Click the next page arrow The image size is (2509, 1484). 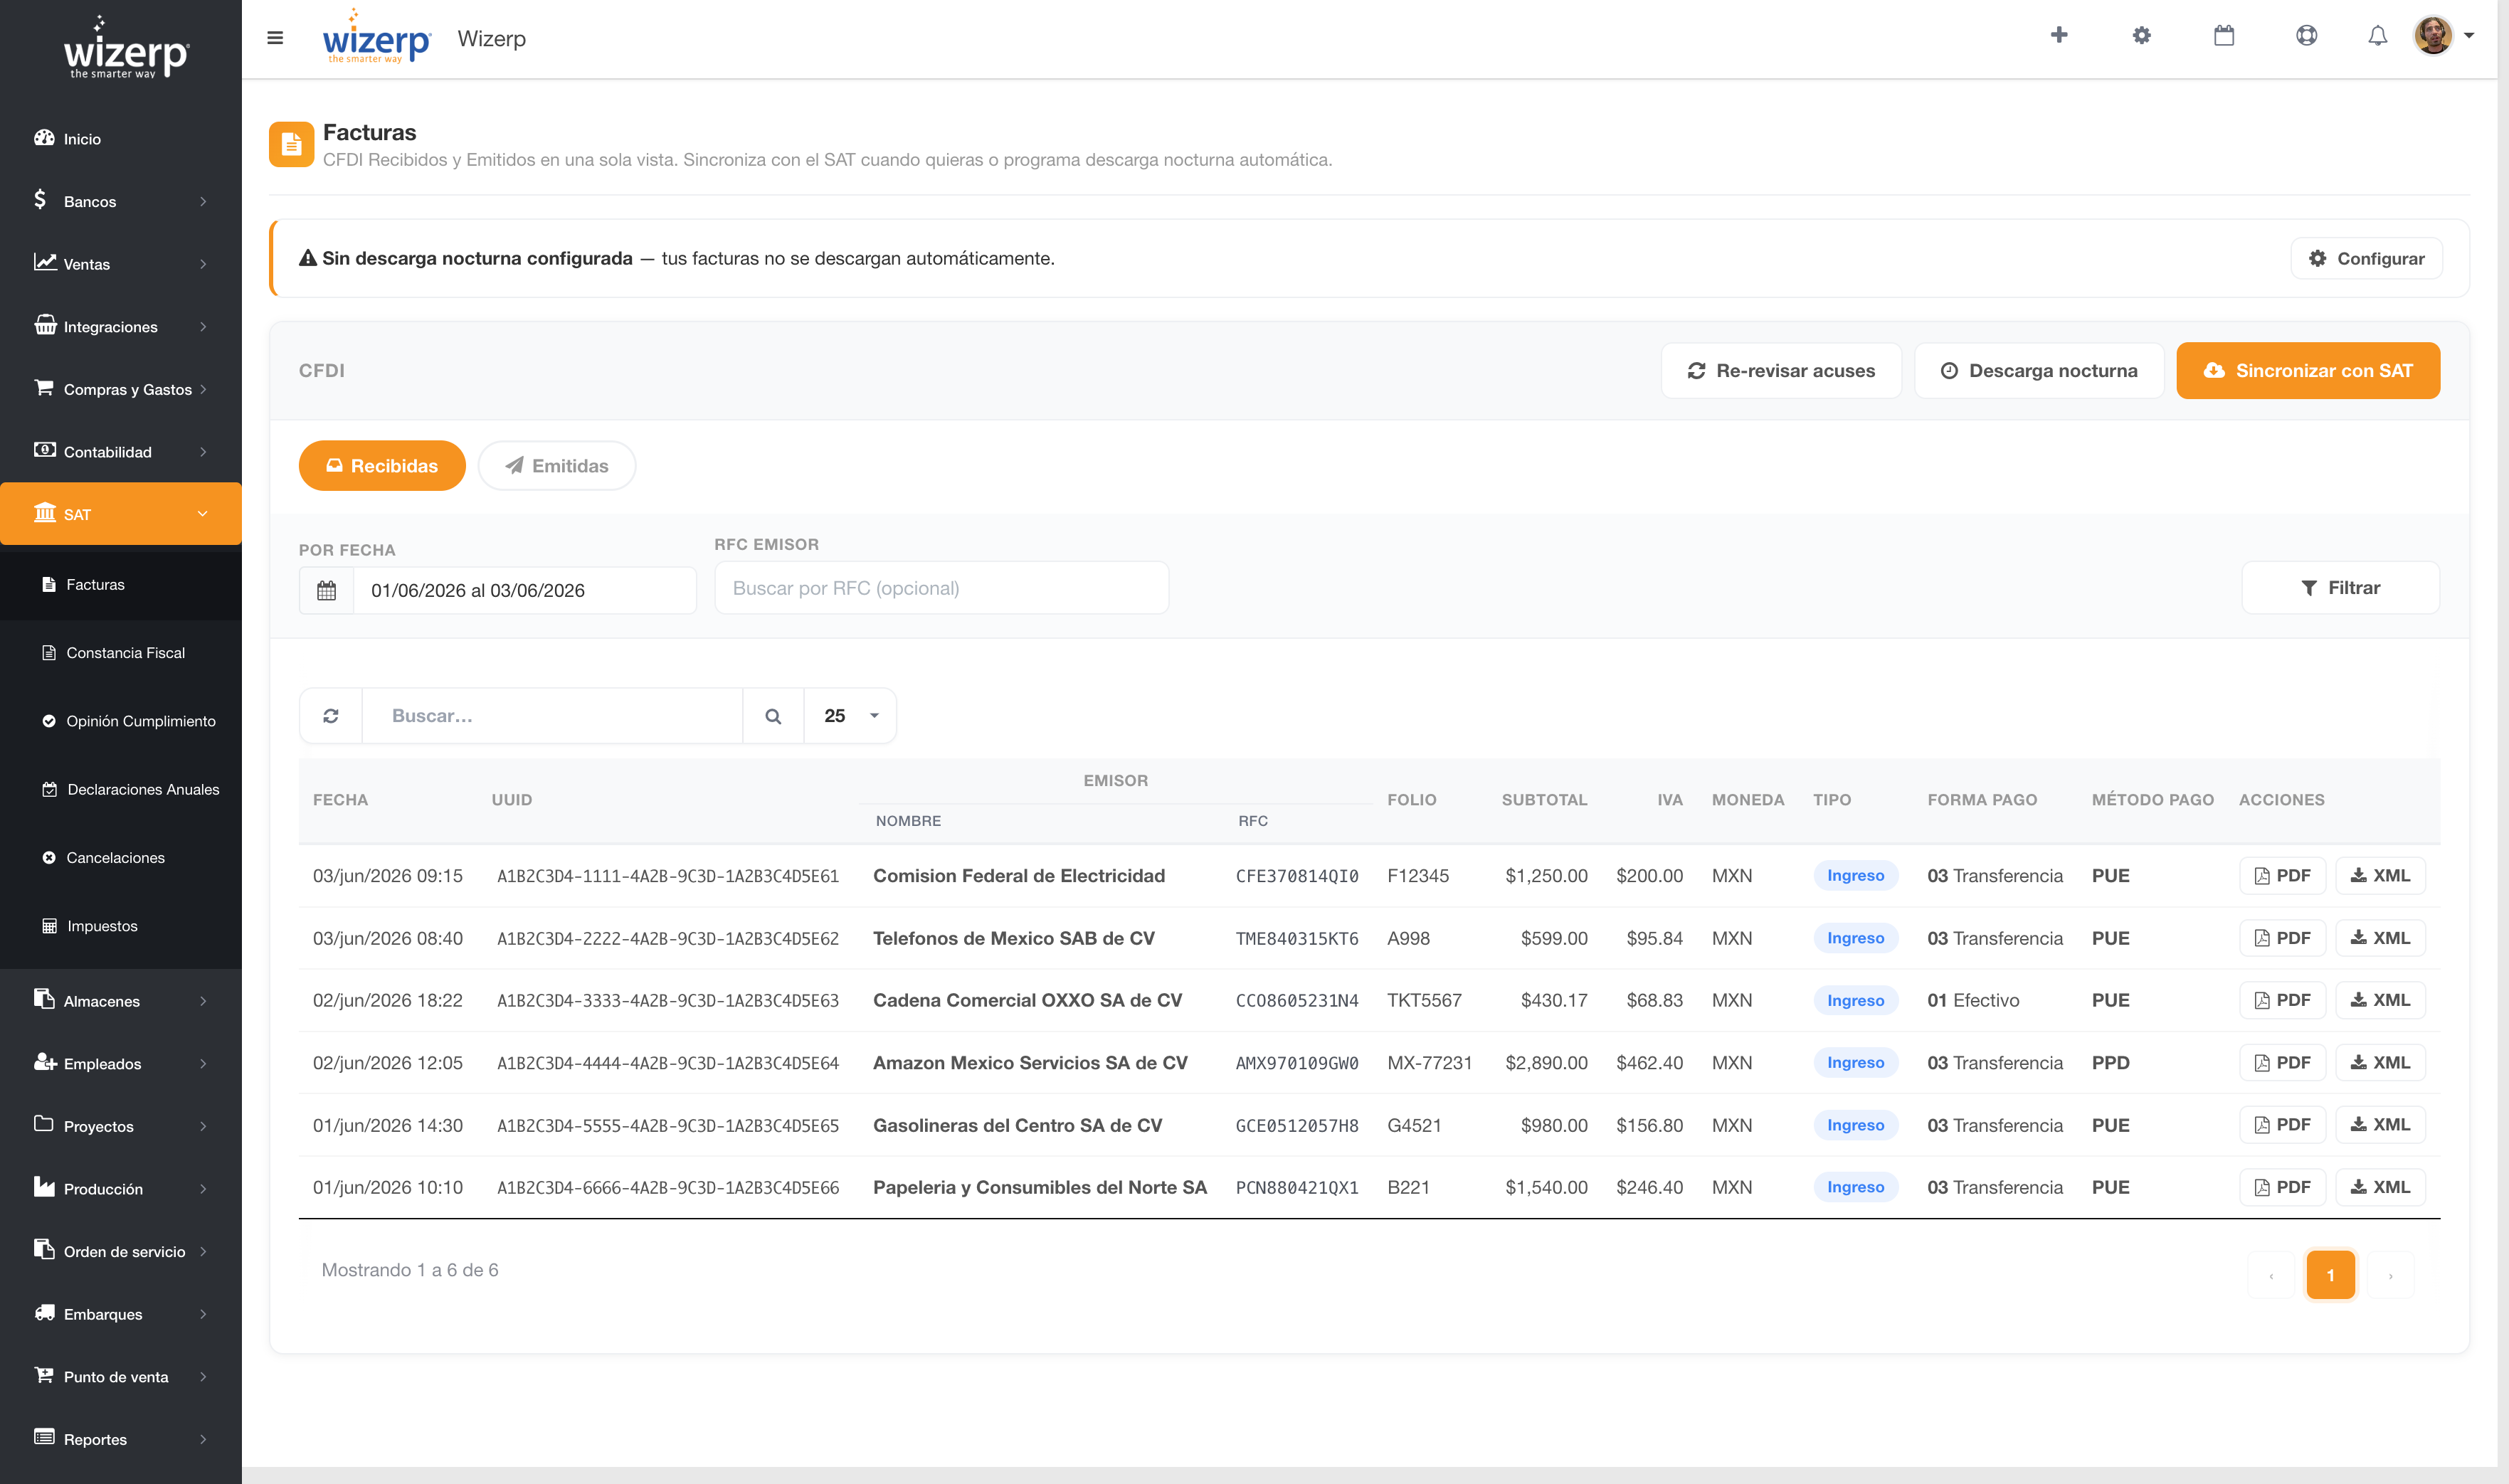[x=2390, y=1275]
